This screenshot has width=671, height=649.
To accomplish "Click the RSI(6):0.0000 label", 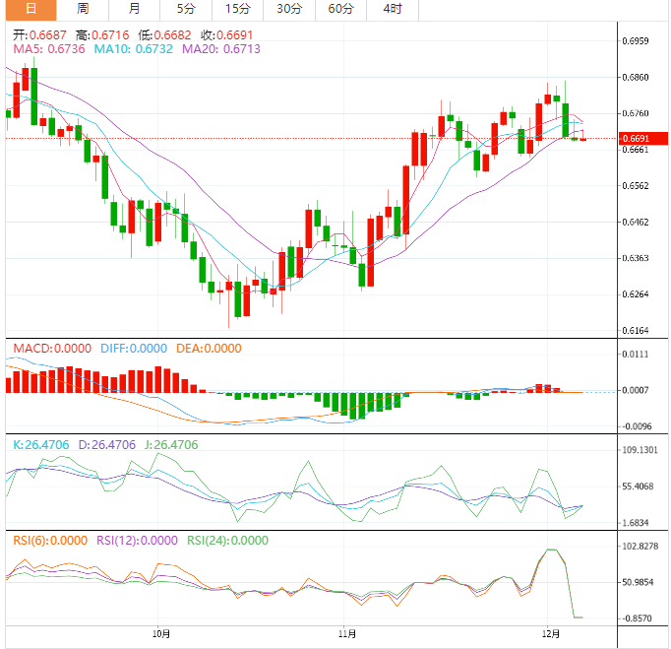I will [50, 541].
